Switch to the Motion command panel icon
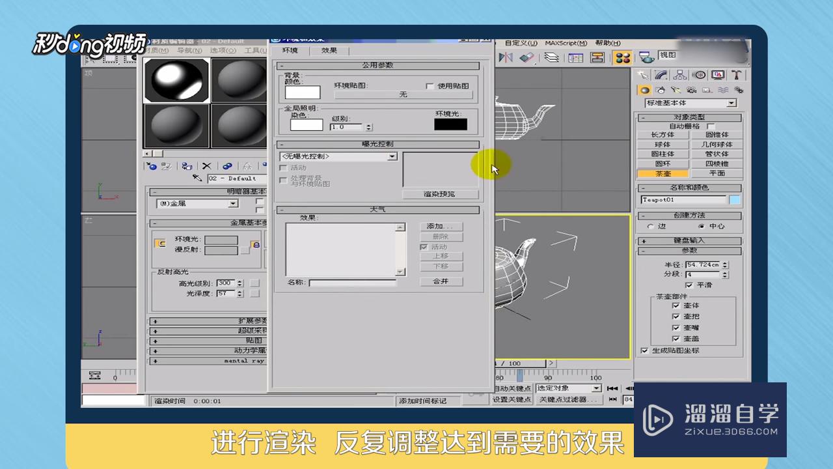833x469 pixels. coord(699,75)
